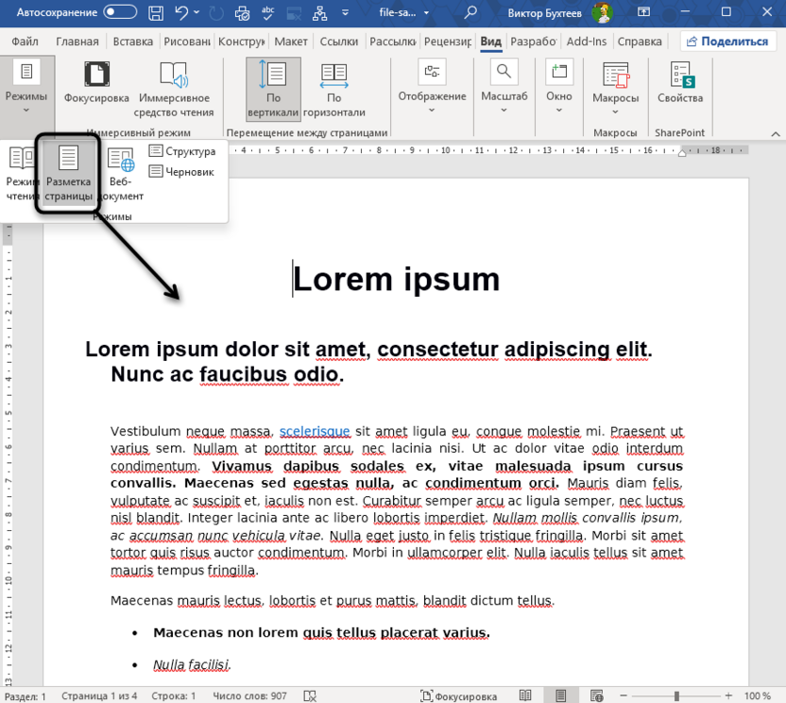Click the vertical ruler on the left
Viewport: 786px width, 703px height.
pos(8,454)
